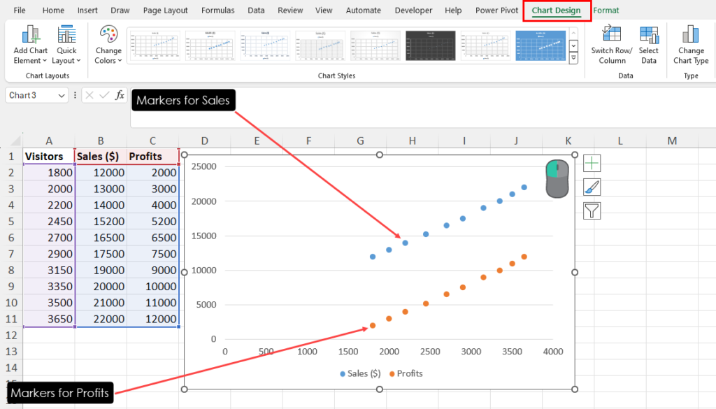Image resolution: width=716 pixels, height=409 pixels.
Task: Click the highest blue Sales data marker
Action: (524, 187)
